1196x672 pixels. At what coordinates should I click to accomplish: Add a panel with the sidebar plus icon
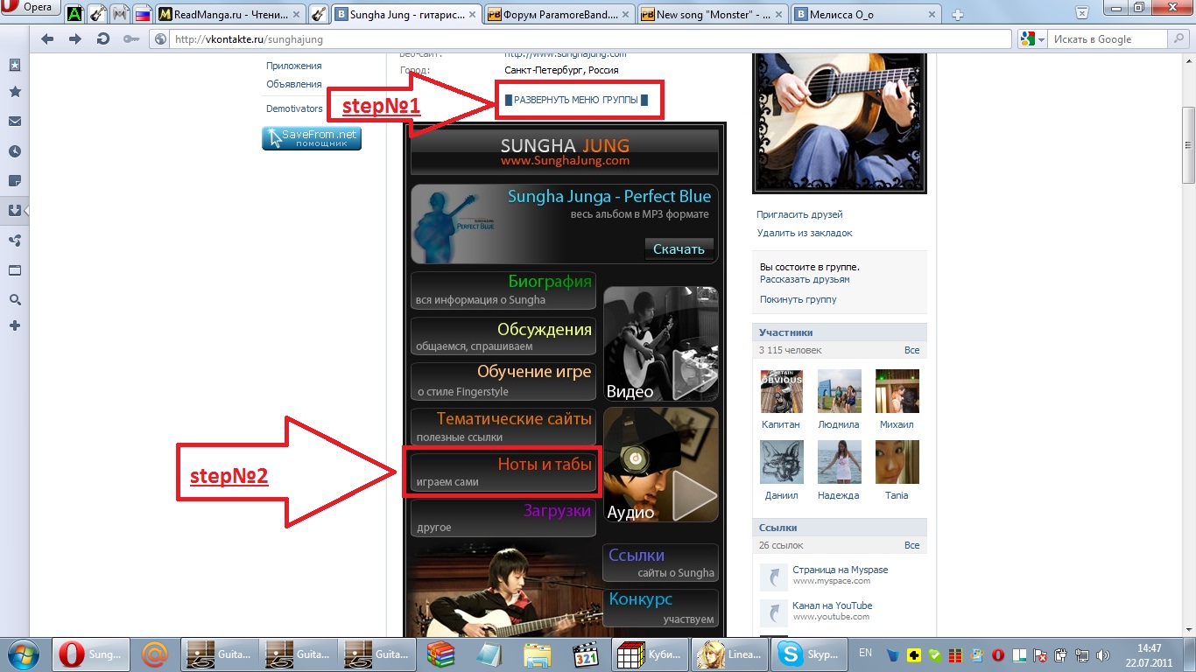coord(15,325)
